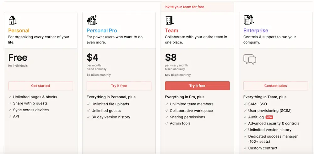Click the Enterprise plan buildings icon
The image size is (314, 154).
[x=248, y=20]
